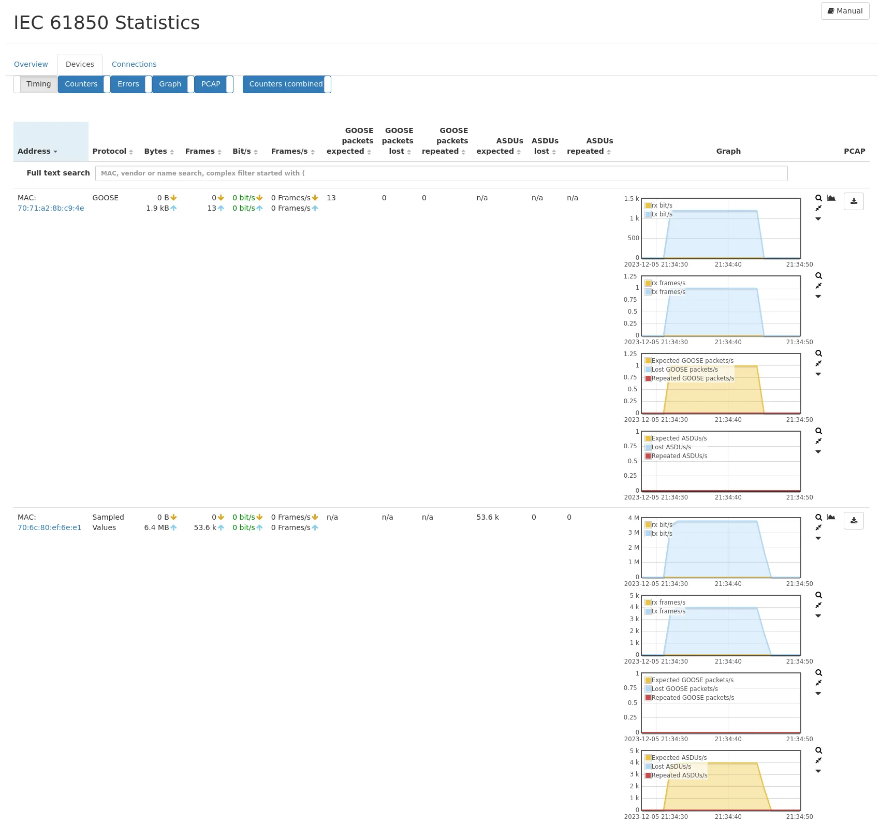Click the area chart icon in GOOSE device row
Screen dimensions: 880x823
(x=831, y=198)
